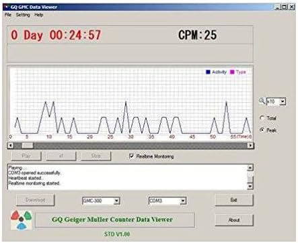The image size is (298, 243).
Task: Toggle the Realtime Monitoring checkbox
Action: 132,156
